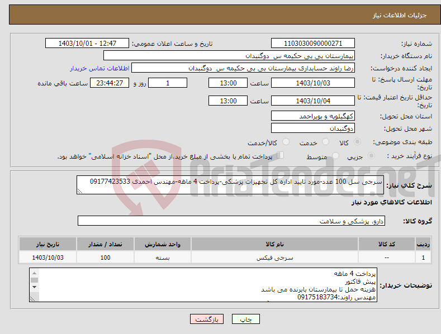441x334 pixels.
Task: Click the announcement date field 1403/10/01 - 12:47
Action: 87,44
